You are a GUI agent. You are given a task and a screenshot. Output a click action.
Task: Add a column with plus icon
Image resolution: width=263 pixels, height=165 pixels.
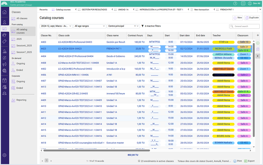pyautogui.click(x=258, y=35)
